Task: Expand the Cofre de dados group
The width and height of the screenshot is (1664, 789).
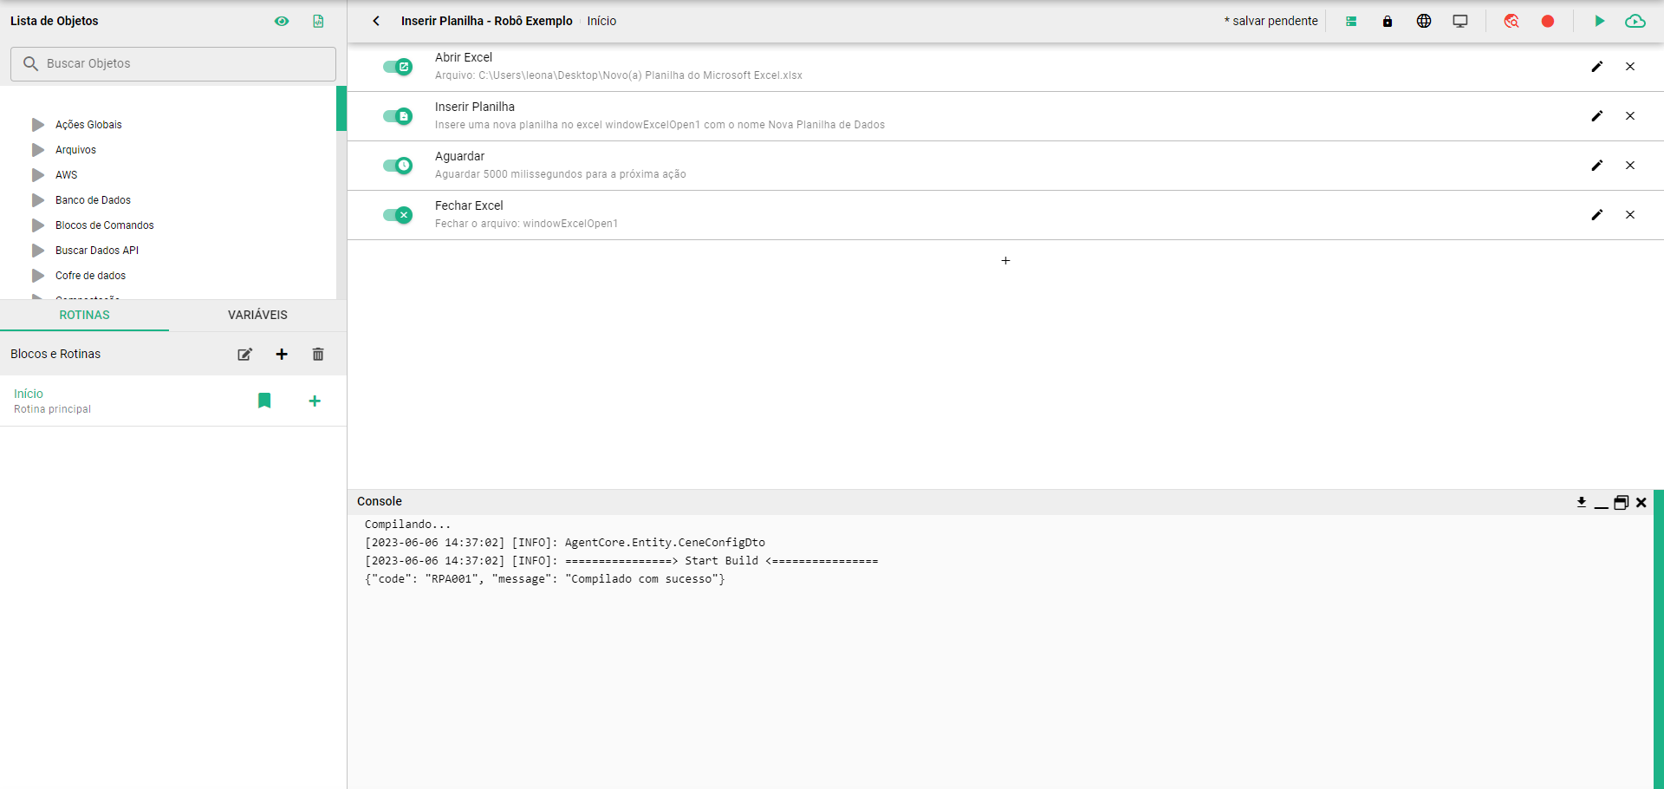Action: coord(38,276)
